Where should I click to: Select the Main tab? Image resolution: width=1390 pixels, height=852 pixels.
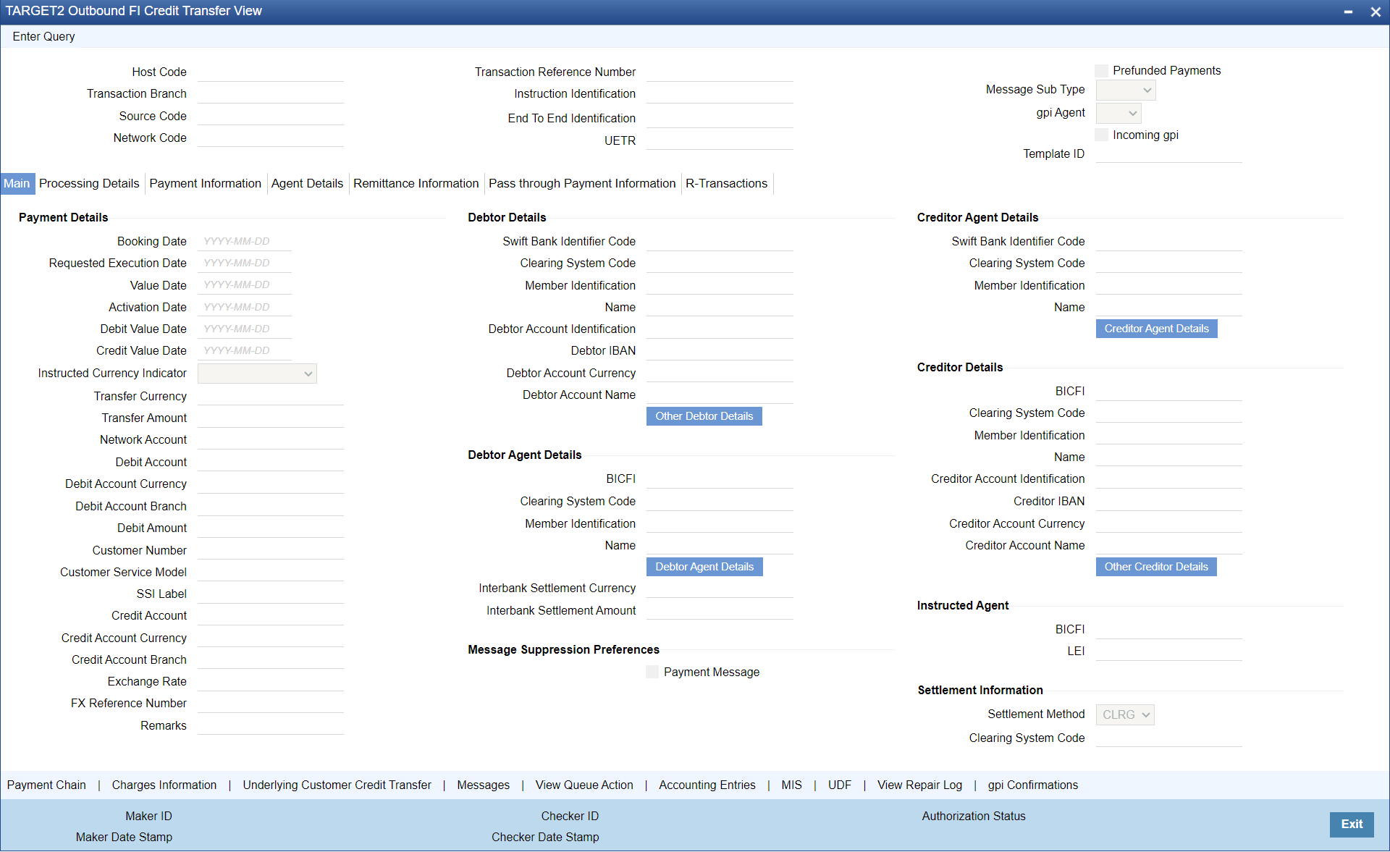tap(17, 184)
